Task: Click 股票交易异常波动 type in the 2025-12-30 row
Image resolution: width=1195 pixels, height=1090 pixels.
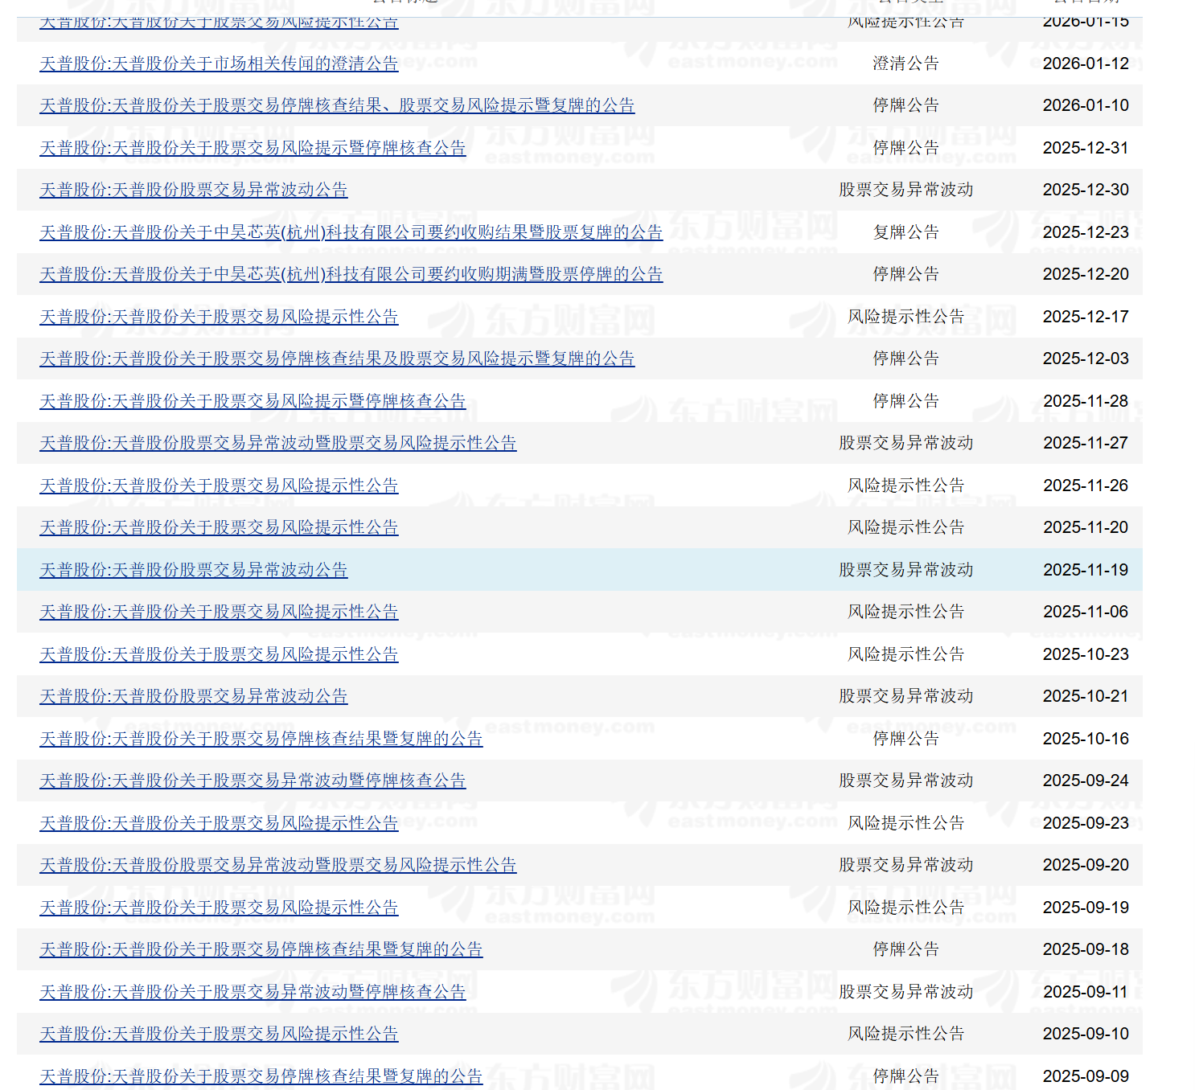Action: 906,190
